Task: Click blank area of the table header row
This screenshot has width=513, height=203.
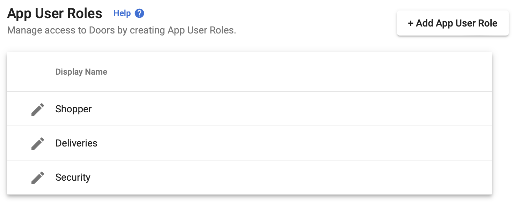Action: (x=280, y=72)
